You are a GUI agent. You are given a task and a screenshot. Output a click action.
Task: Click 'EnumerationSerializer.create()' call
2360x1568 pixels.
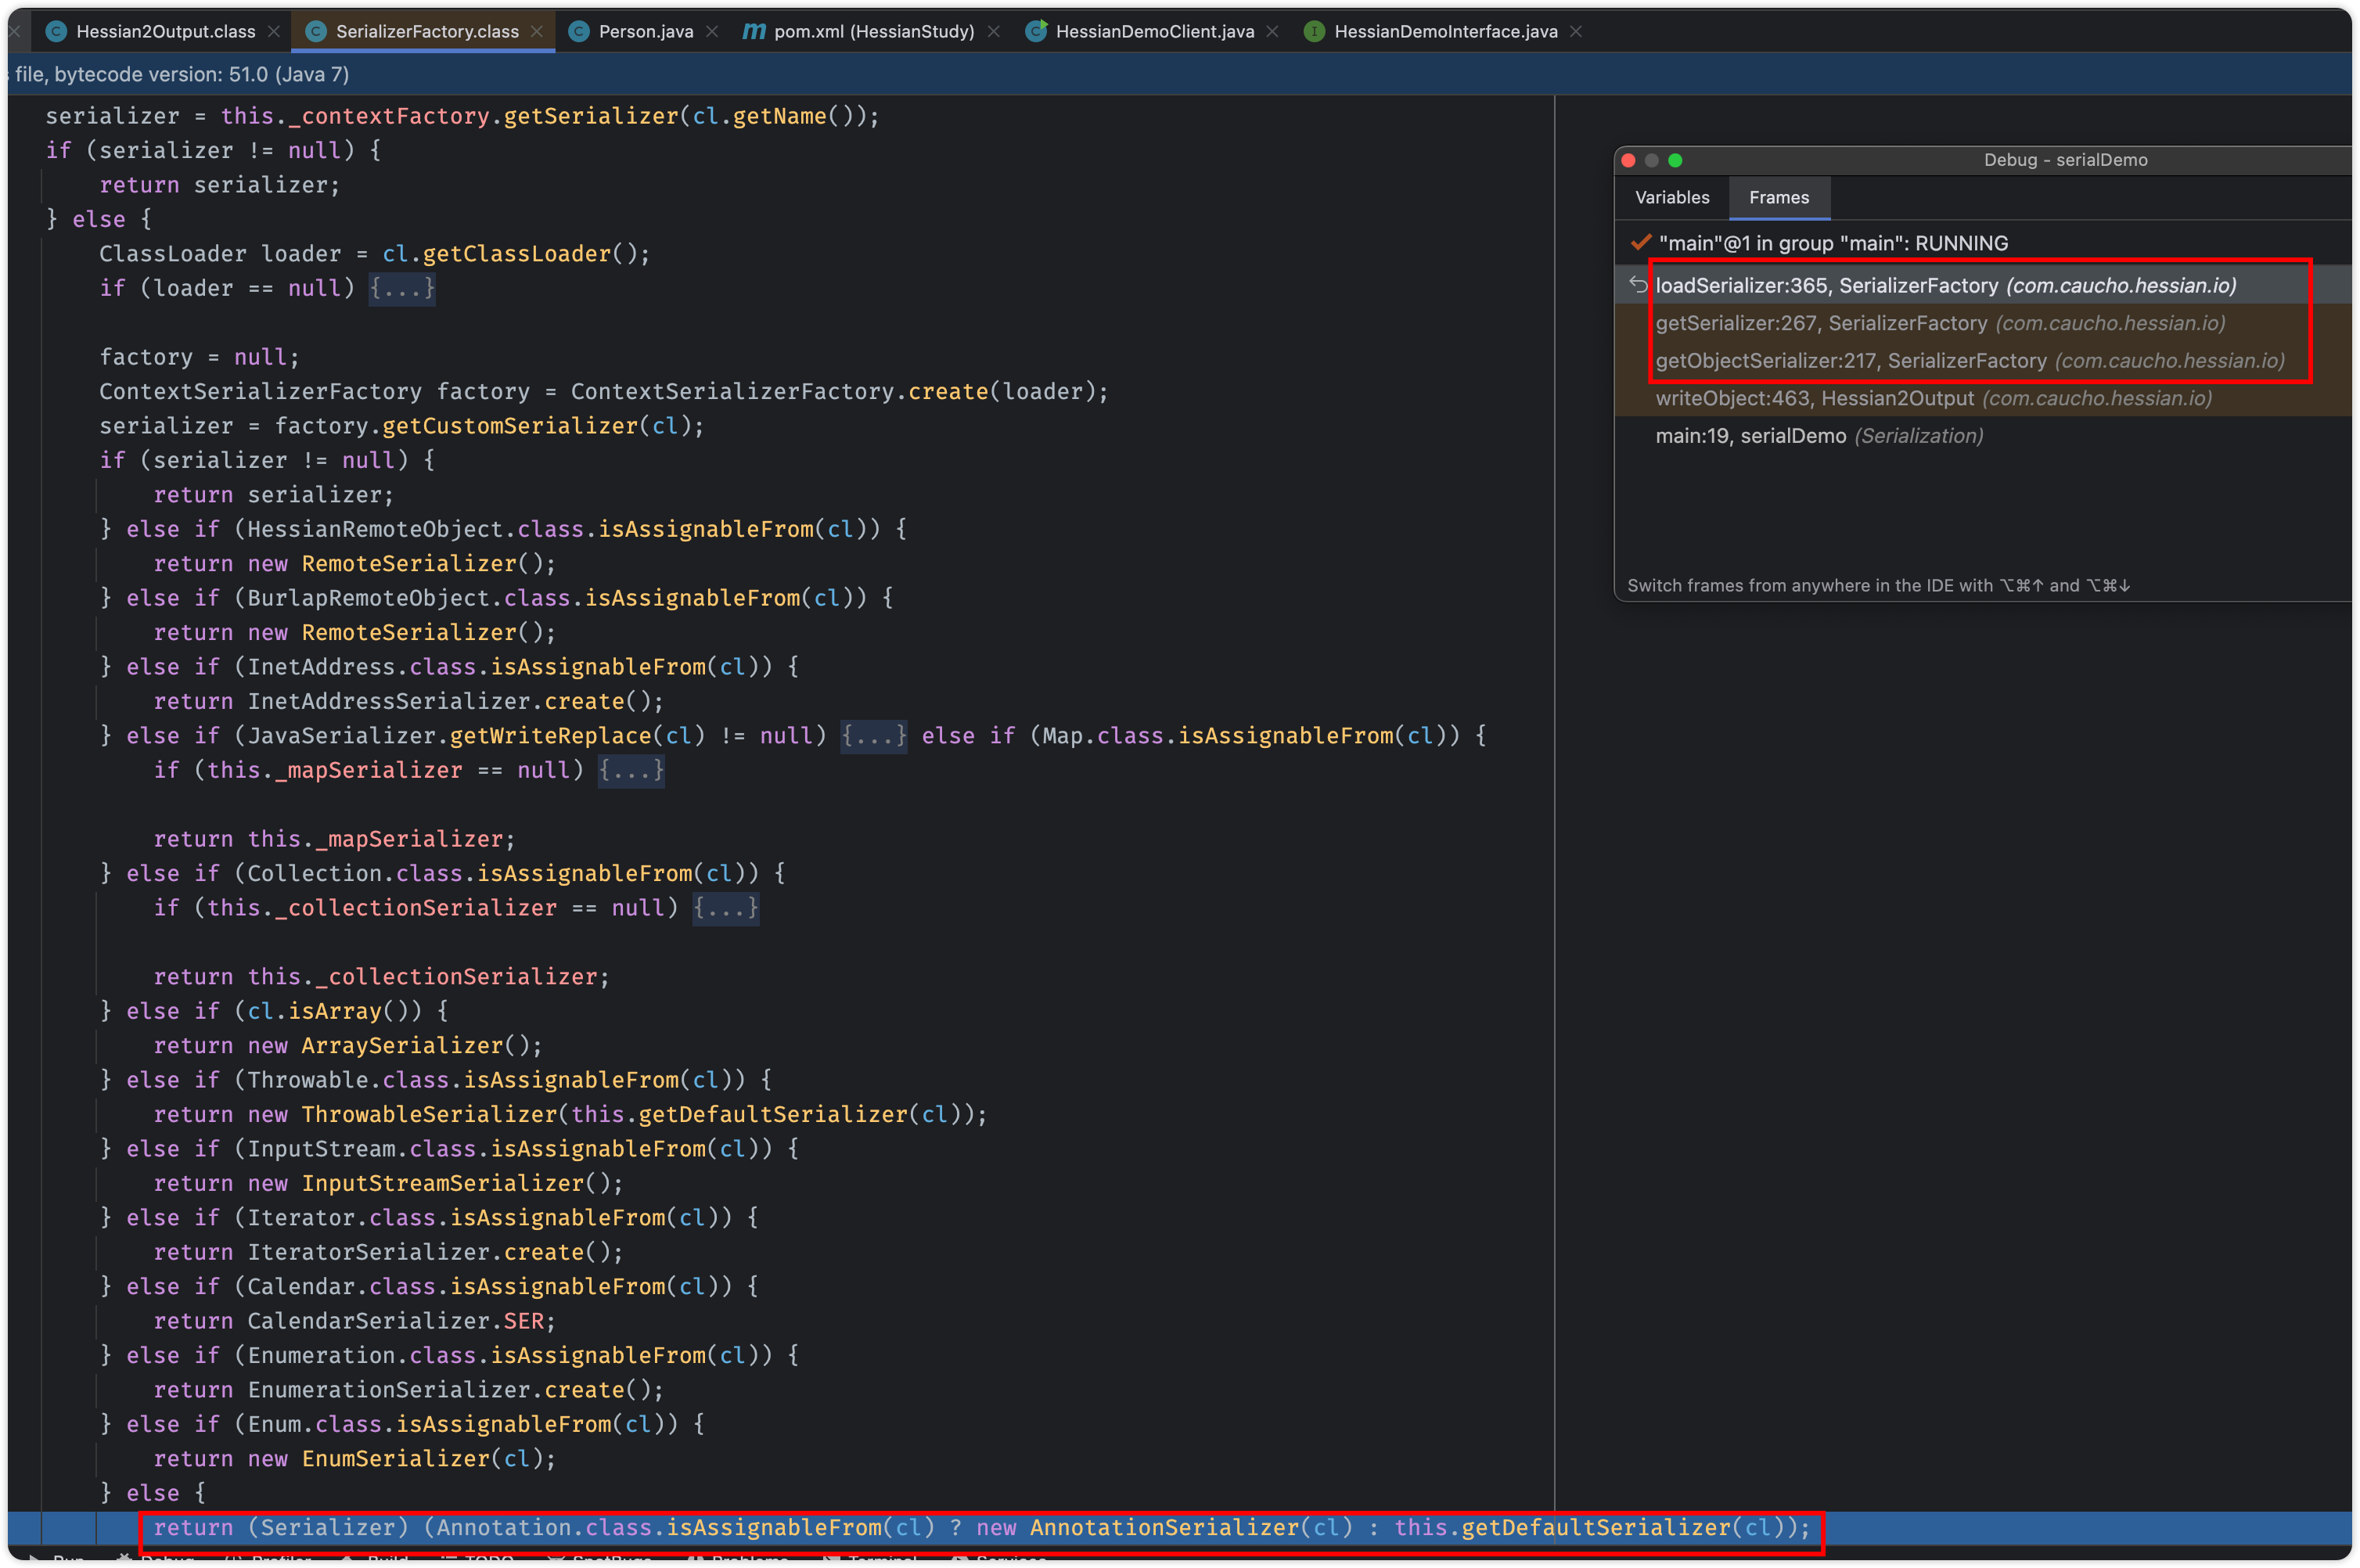coord(449,1390)
